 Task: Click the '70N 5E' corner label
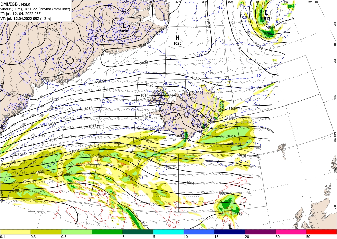pyautogui.click(x=313, y=2)
